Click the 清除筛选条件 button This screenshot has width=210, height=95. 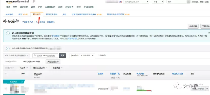point(53,62)
